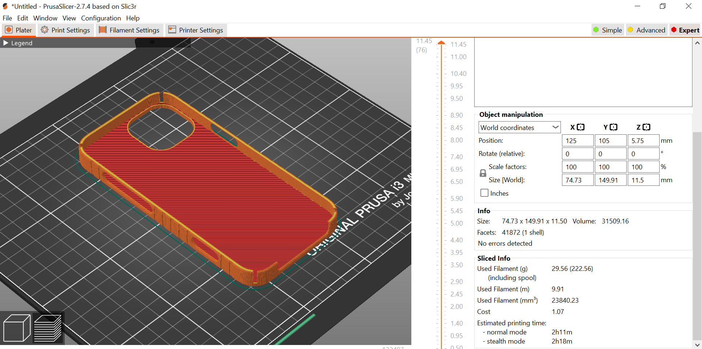Open the Help menu
The width and height of the screenshot is (702, 349).
pyautogui.click(x=133, y=18)
